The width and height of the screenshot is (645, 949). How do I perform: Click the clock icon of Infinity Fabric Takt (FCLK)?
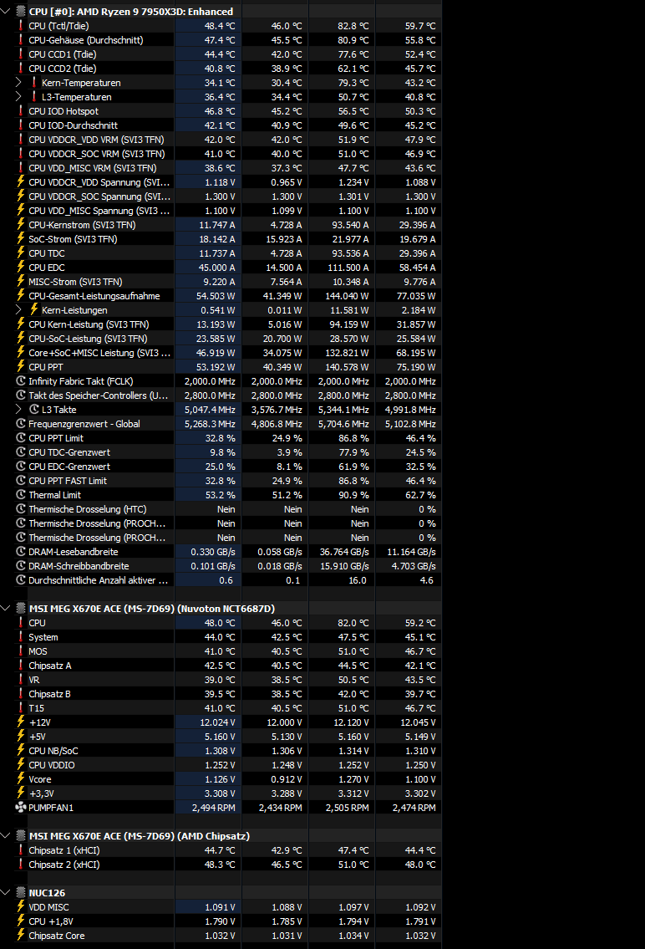point(21,380)
